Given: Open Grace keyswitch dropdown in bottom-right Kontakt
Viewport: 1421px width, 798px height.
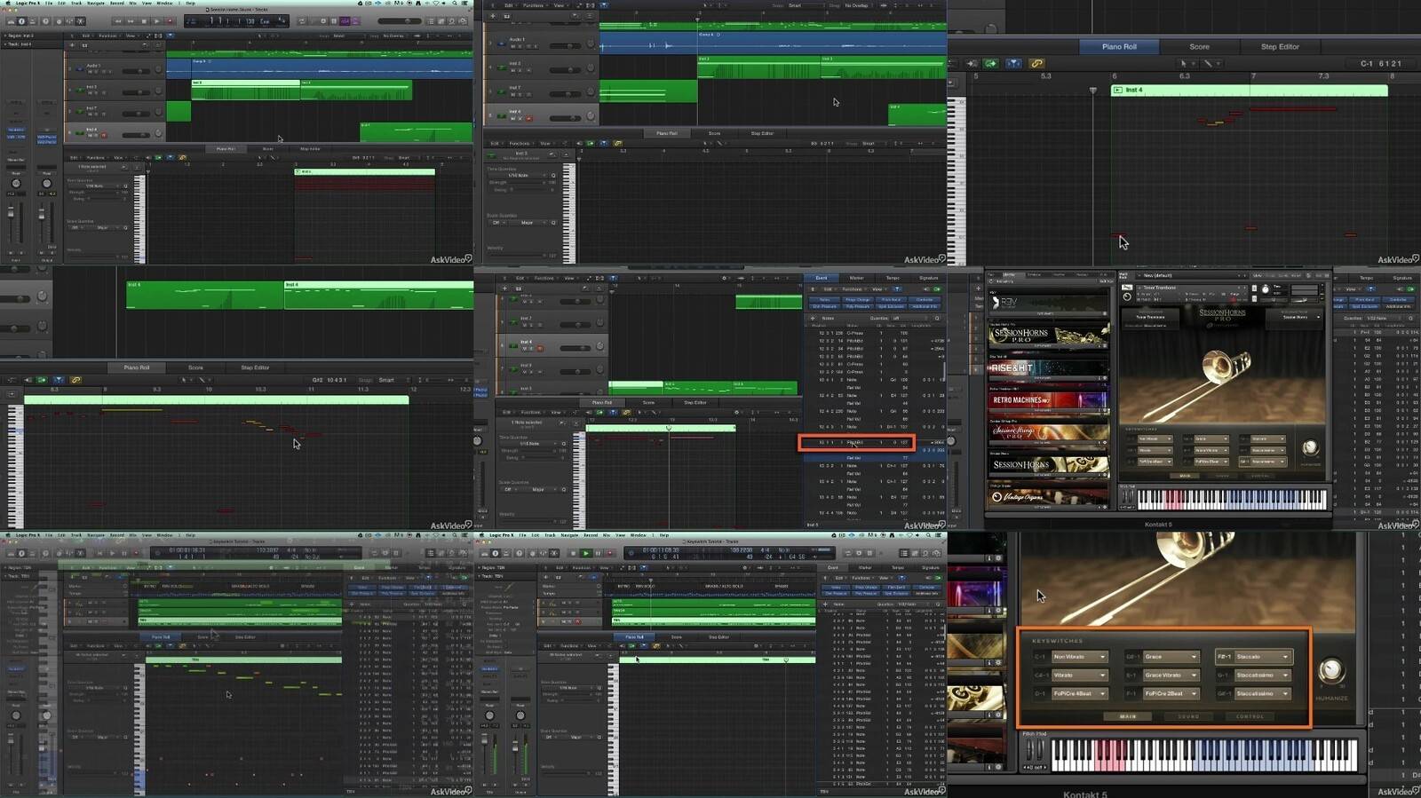Looking at the screenshot, I should 1171,657.
